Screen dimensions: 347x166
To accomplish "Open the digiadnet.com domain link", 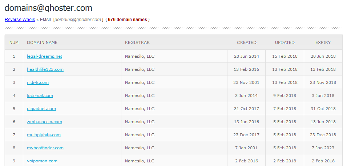I will pyautogui.click(x=41, y=109).
